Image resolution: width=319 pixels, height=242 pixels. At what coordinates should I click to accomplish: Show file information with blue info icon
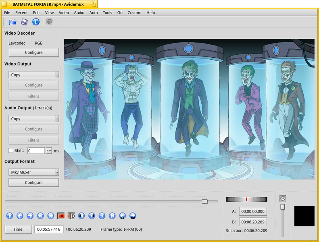point(36,22)
